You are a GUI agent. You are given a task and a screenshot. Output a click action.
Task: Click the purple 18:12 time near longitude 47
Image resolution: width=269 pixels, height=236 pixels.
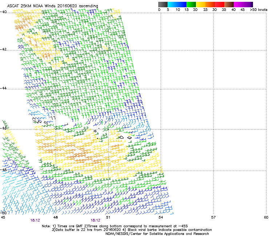(35, 220)
